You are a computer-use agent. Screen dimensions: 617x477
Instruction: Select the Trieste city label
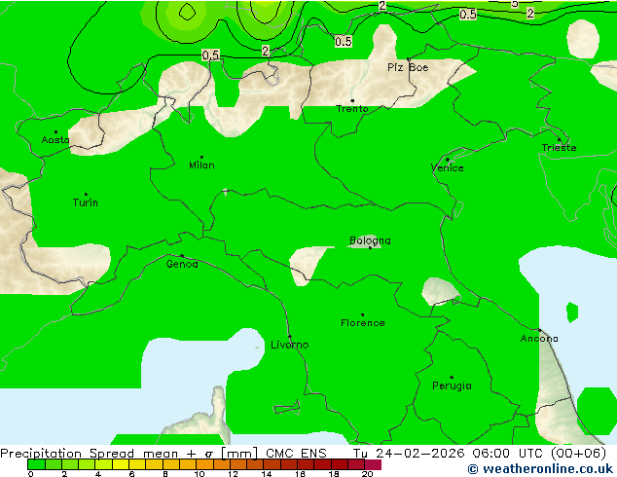(x=559, y=148)
